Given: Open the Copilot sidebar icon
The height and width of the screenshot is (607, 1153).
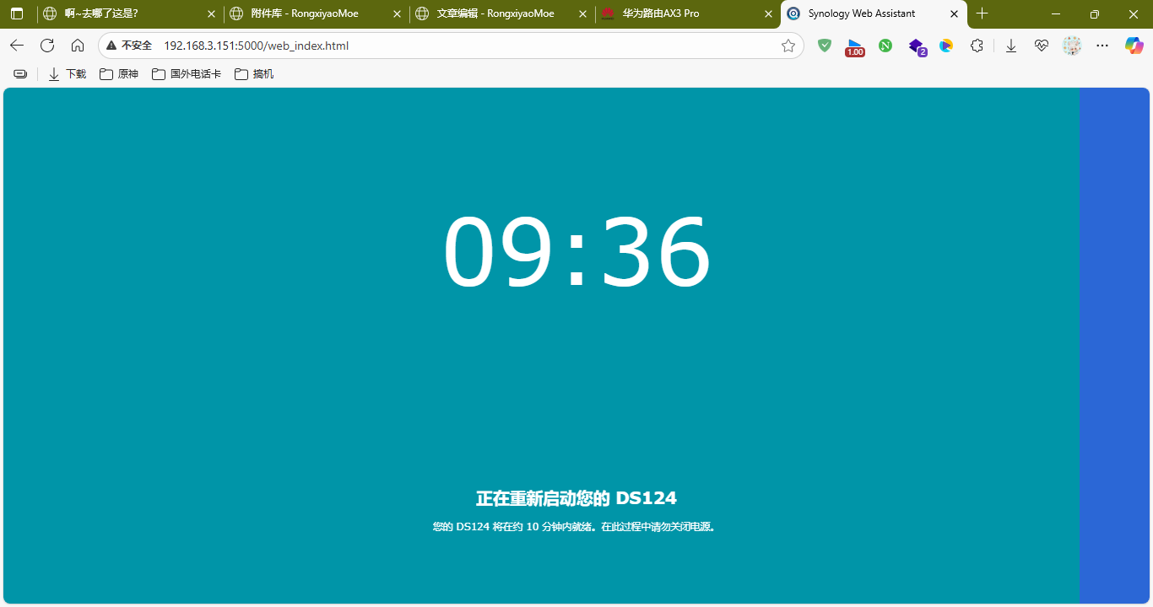Looking at the screenshot, I should click(1134, 46).
